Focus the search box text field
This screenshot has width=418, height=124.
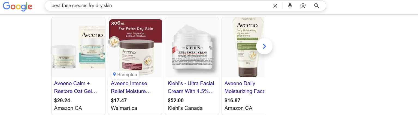coord(158,6)
